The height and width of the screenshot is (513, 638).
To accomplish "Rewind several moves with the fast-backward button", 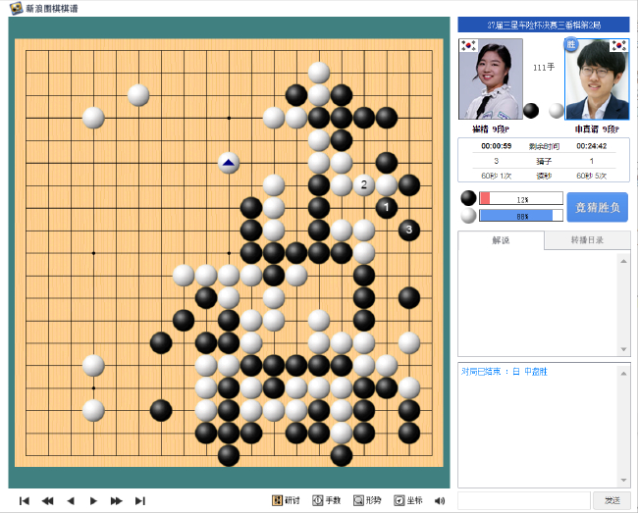I will [48, 501].
